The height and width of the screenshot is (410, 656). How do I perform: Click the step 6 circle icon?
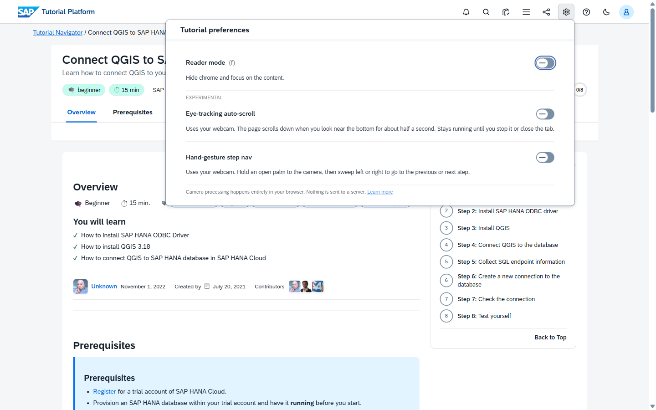click(x=446, y=281)
